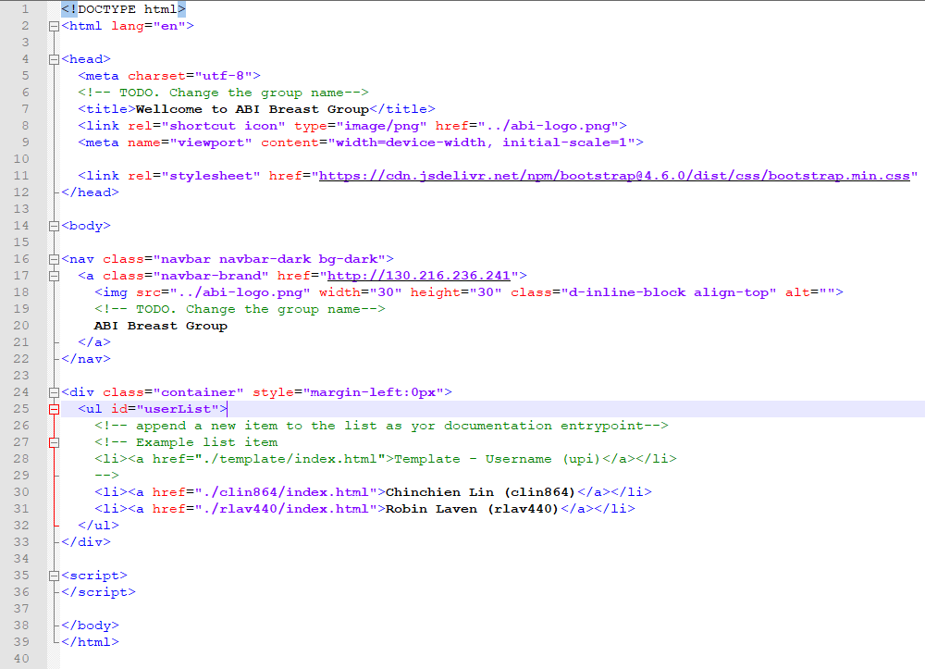Click the closing </div> tag
Screen dimensions: 925x669
[86, 542]
